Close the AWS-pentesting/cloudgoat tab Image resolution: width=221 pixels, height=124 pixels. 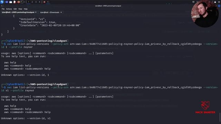coord(36,12)
